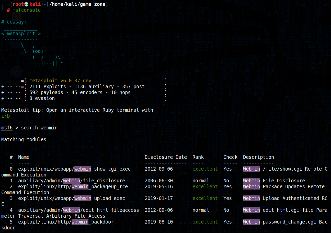Click module 'exploit/linux/http/webmin_backdoor'
The width and height of the screenshot is (331, 233).
66,222
